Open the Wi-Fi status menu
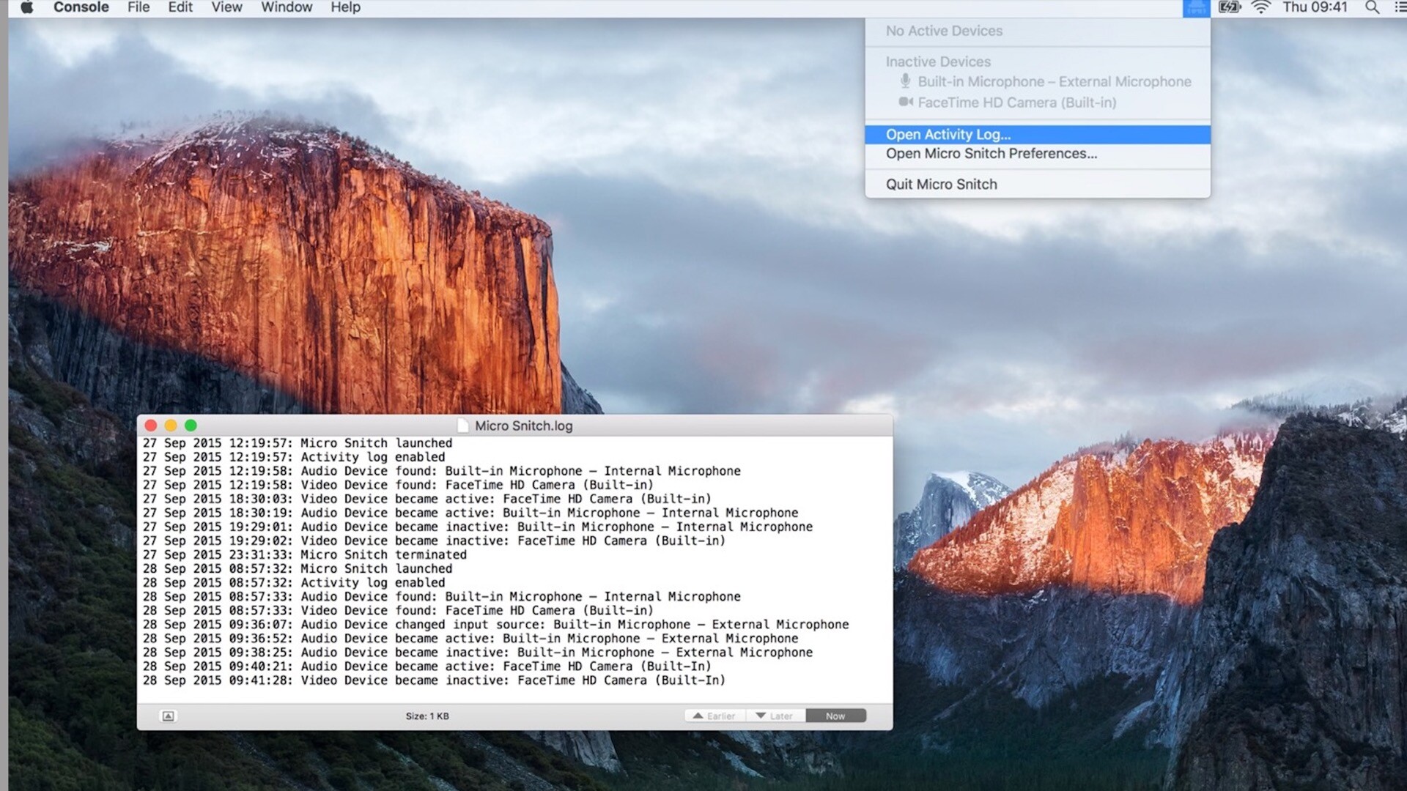Viewport: 1407px width, 791px height. point(1261,7)
